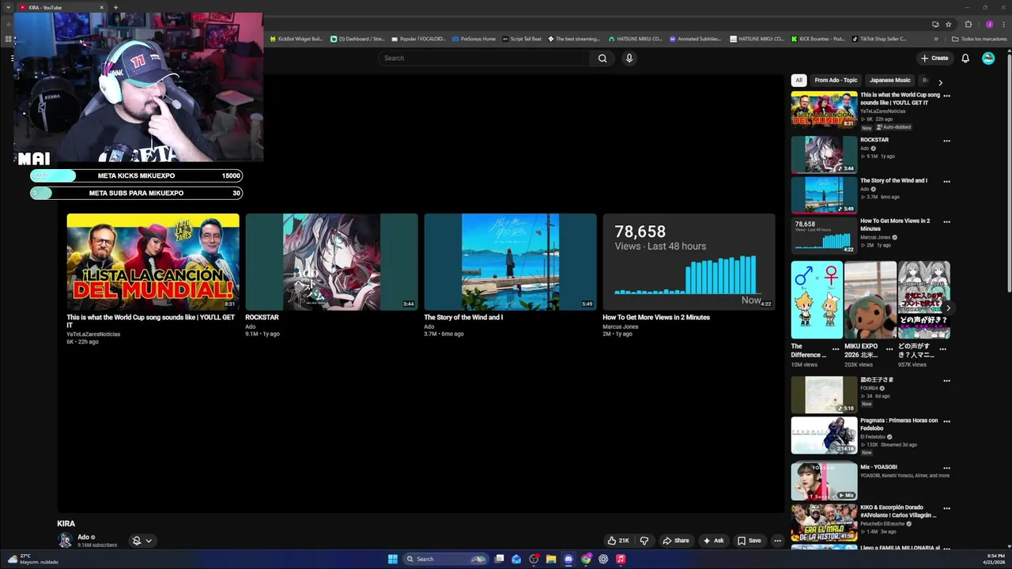Click the Ask button
The width and height of the screenshot is (1012, 569).
point(713,541)
